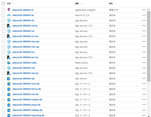Open the more options menu for sitecore9-389640-cd-hp
The image size is (151, 117).
tap(144, 26)
